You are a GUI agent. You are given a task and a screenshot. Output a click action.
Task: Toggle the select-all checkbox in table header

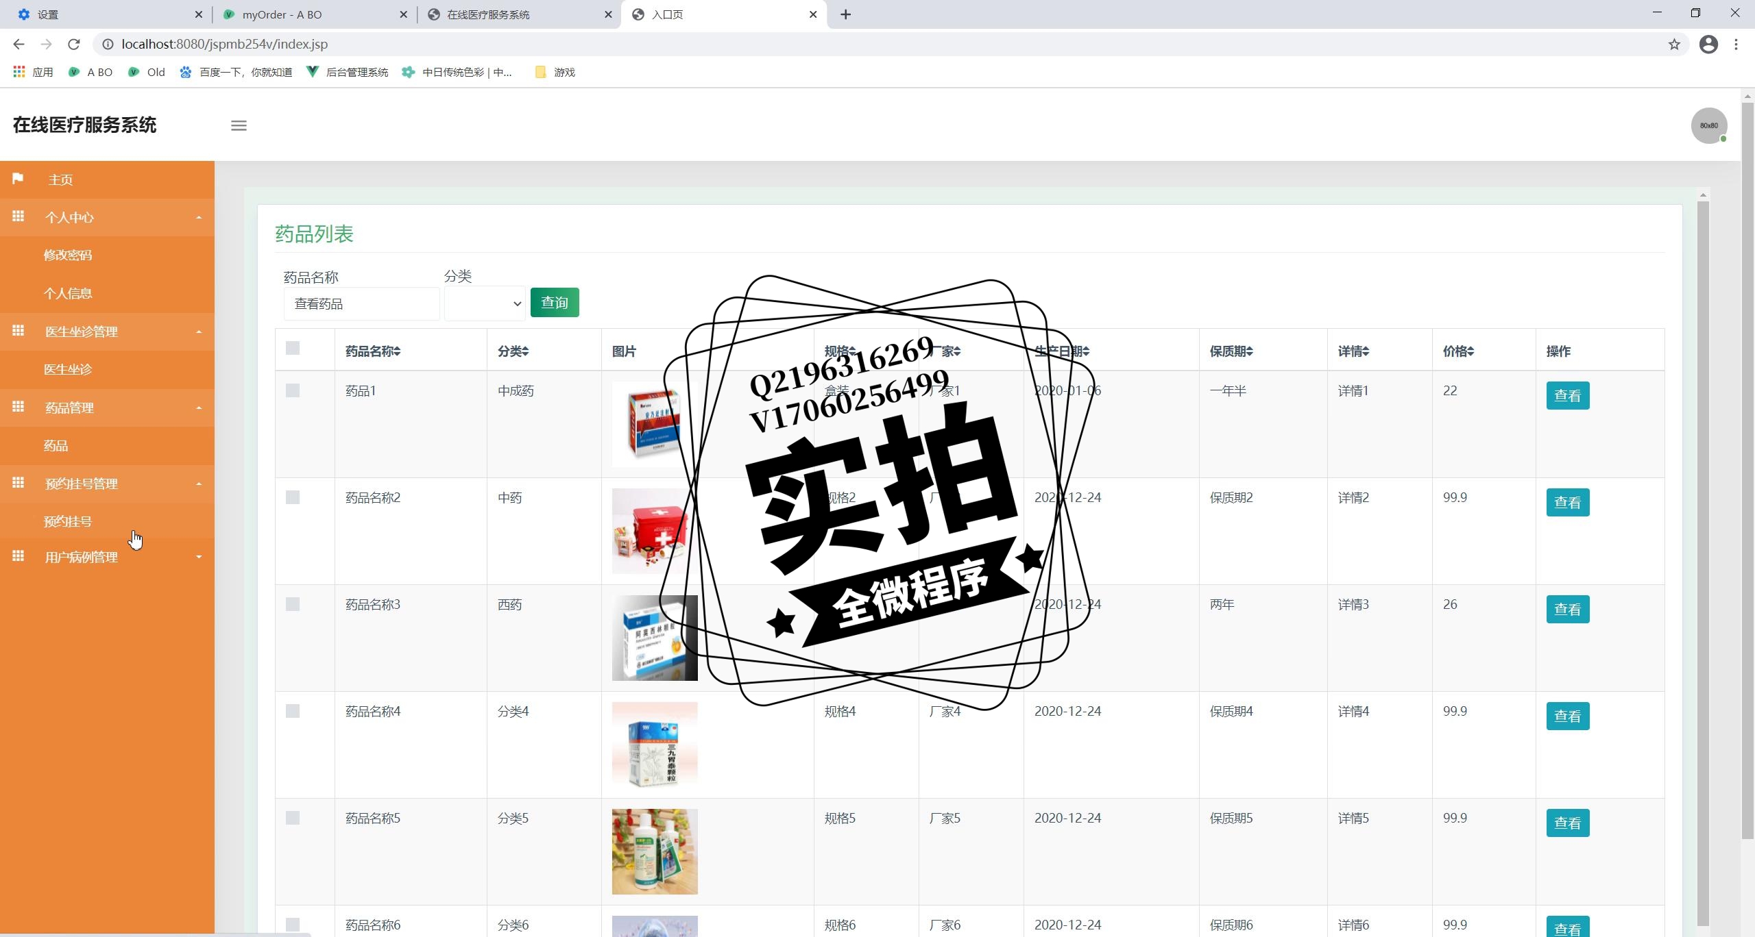coord(293,348)
